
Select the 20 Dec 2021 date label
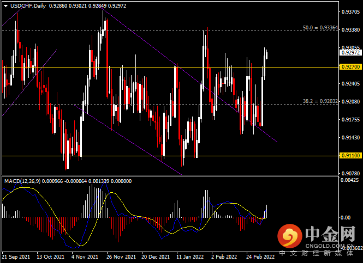(155, 256)
